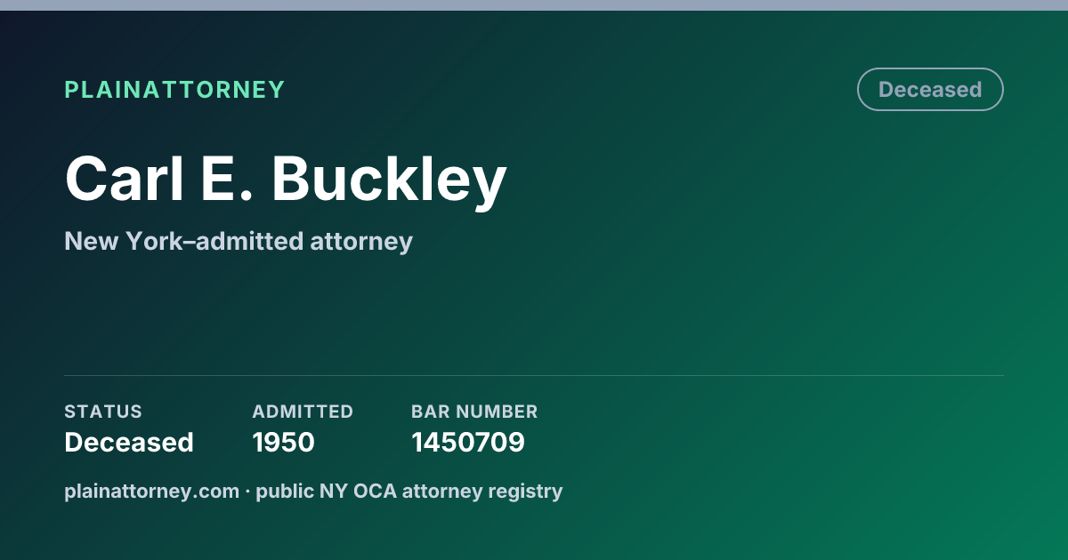Click the STATUS label

103,412
